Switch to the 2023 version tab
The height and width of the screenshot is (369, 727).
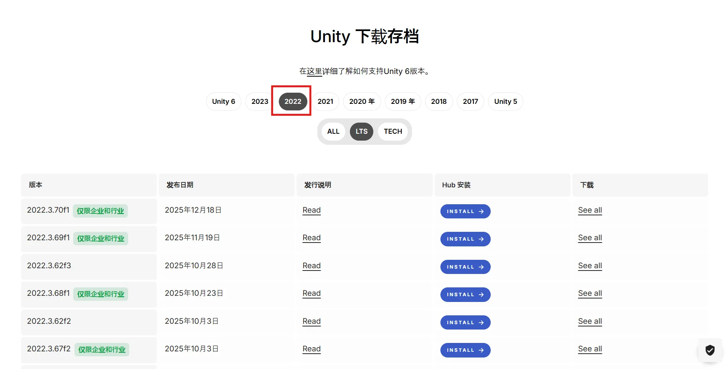point(259,102)
